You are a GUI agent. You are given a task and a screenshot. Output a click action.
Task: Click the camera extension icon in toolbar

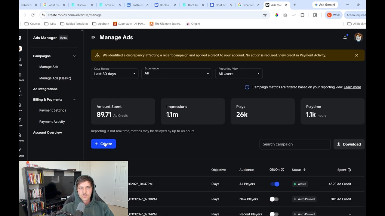coord(285,15)
